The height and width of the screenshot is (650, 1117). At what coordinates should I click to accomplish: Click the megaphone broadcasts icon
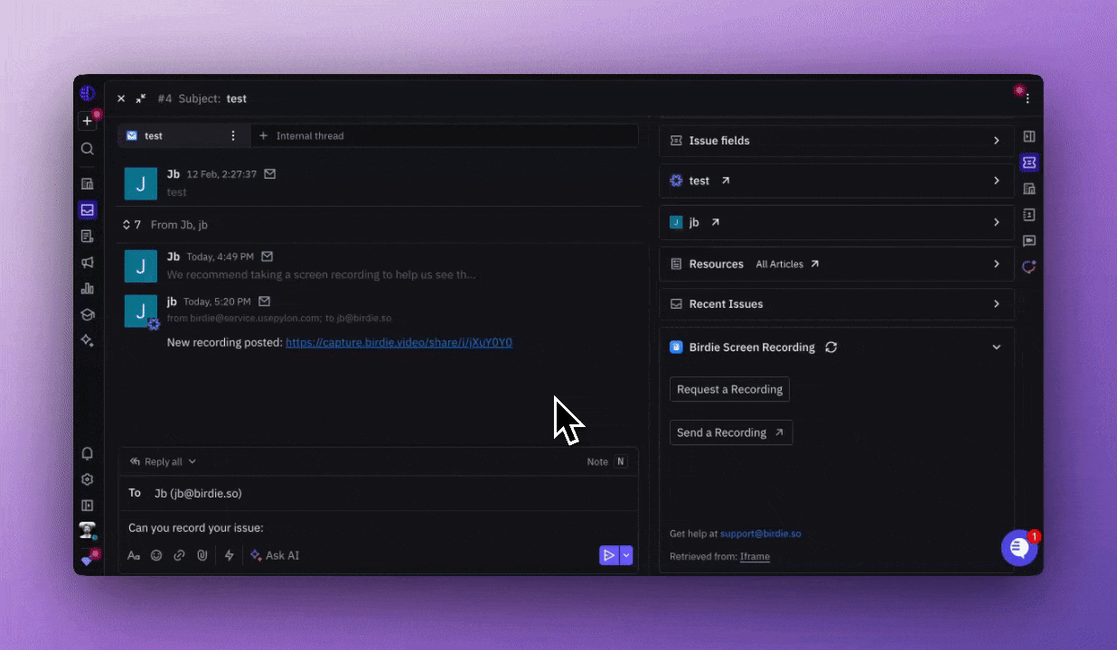87,263
